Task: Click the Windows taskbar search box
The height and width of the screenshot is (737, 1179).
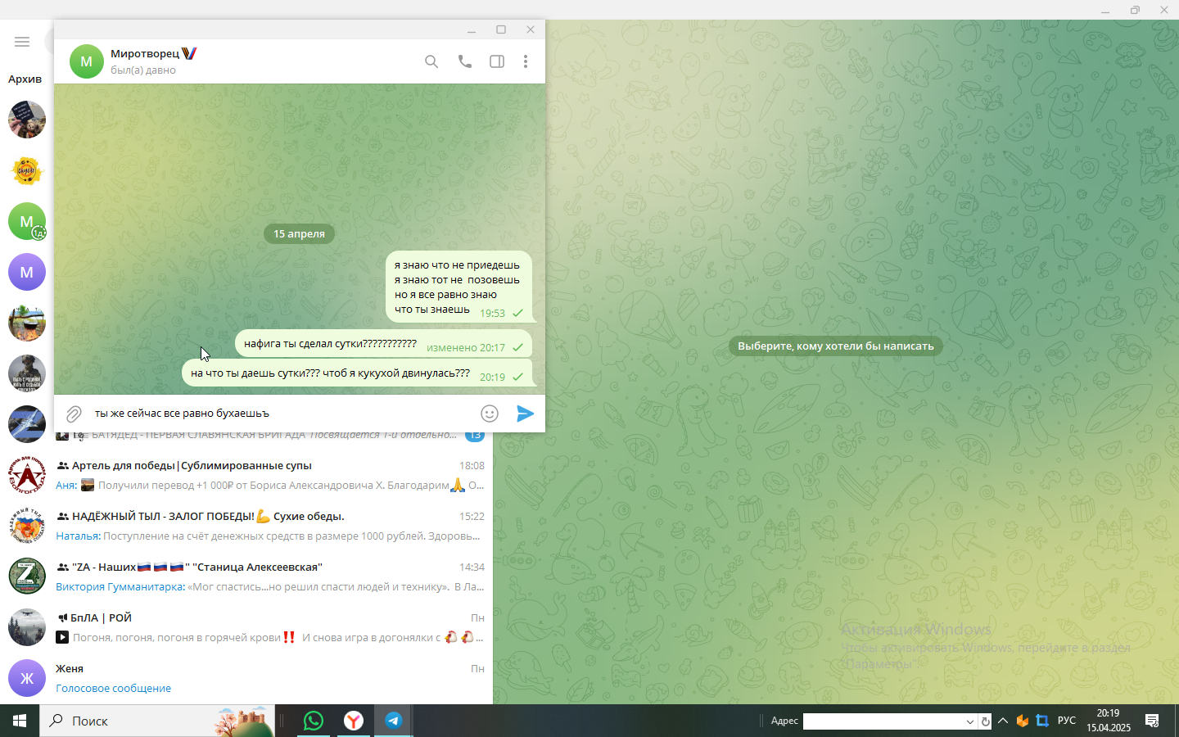Action: pyautogui.click(x=157, y=721)
